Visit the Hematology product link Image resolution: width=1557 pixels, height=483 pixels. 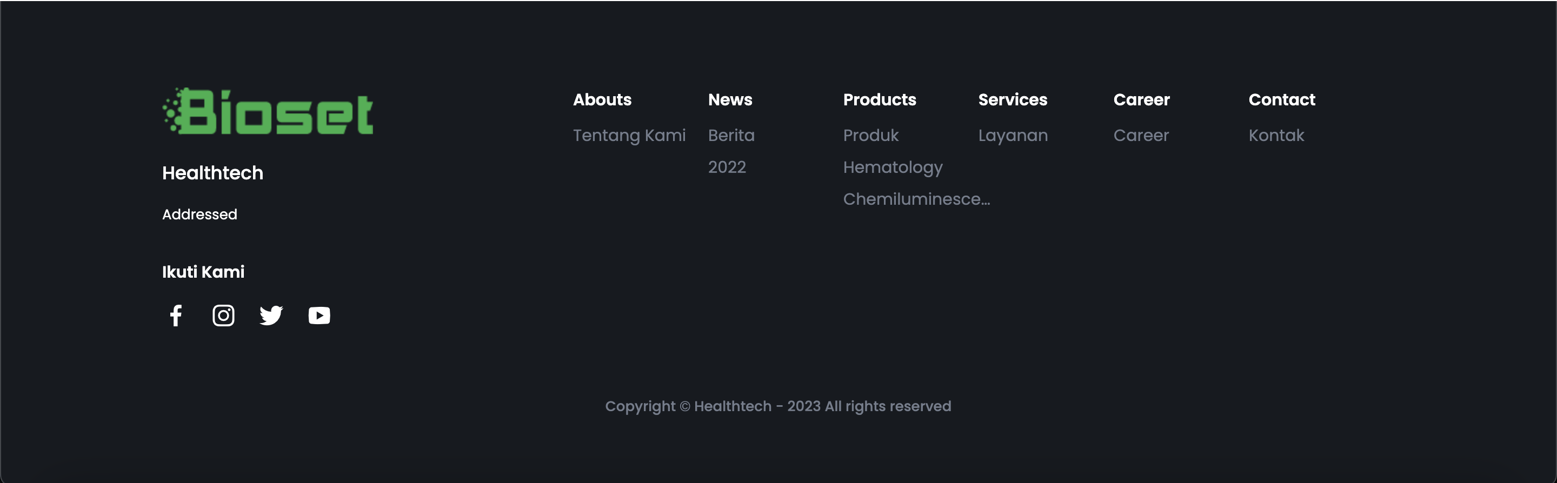[x=893, y=167]
